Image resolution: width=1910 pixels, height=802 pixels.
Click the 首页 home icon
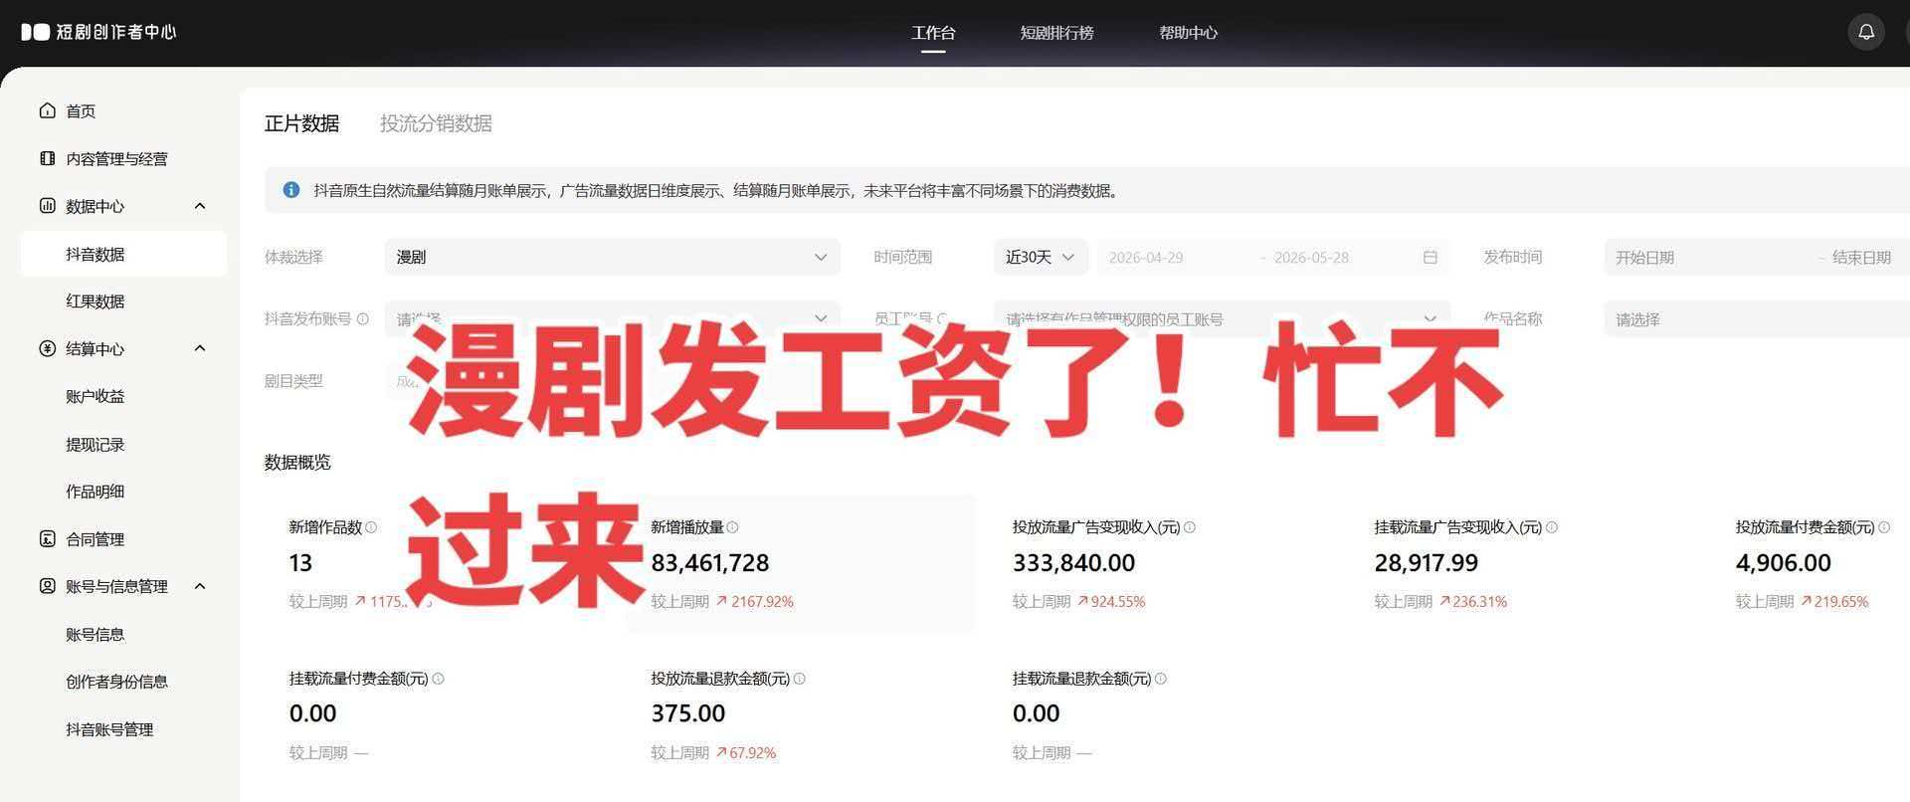(47, 110)
